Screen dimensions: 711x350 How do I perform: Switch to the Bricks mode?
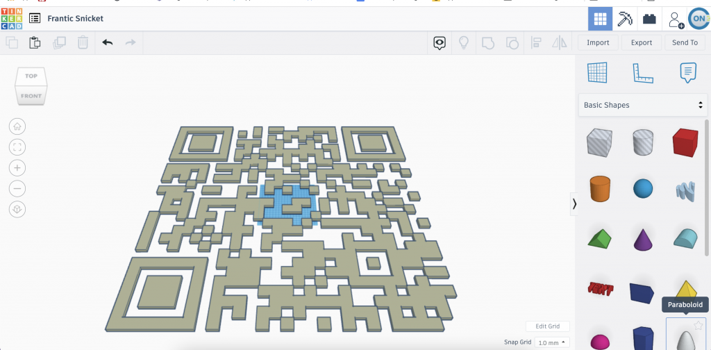click(x=649, y=19)
